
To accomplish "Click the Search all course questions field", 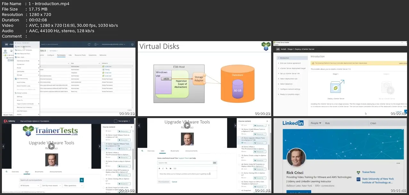I will click(x=49, y=180).
